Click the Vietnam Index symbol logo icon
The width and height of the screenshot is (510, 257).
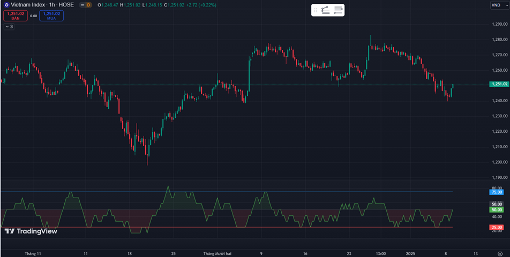coord(6,5)
